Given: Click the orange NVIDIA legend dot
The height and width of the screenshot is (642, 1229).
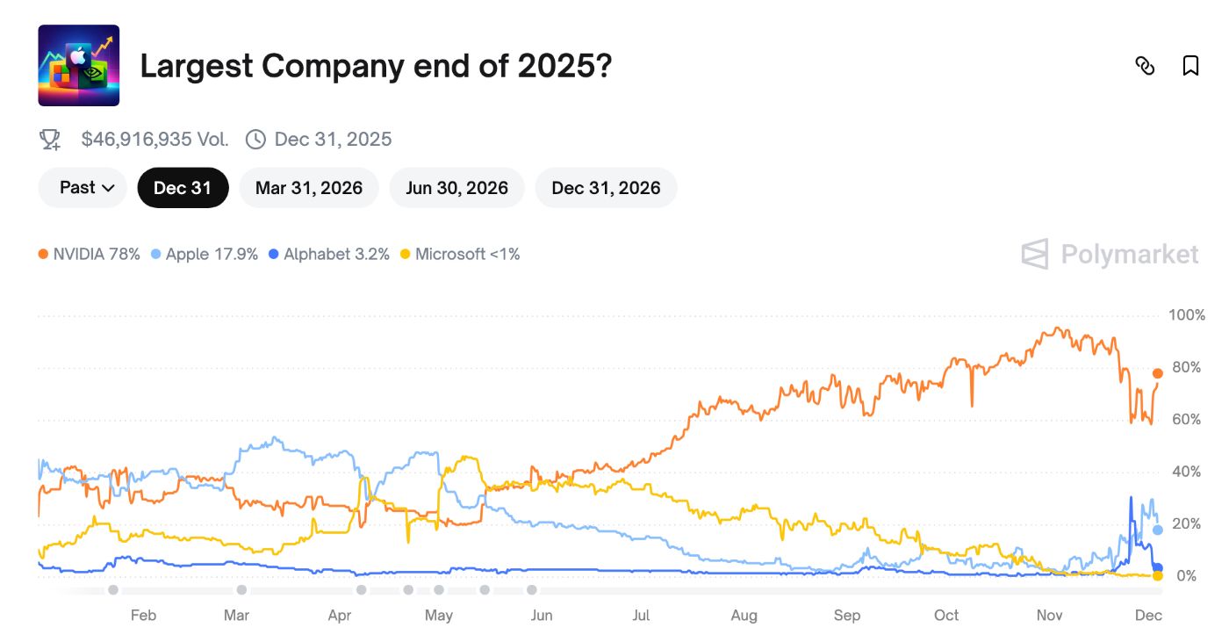Looking at the screenshot, I should pos(43,253).
